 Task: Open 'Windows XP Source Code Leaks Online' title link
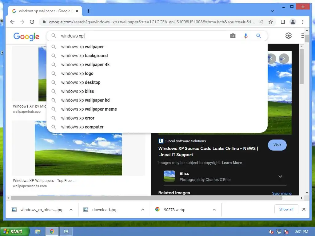[208, 151]
